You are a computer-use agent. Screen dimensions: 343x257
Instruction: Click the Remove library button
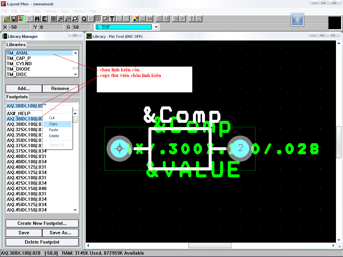coord(60,88)
